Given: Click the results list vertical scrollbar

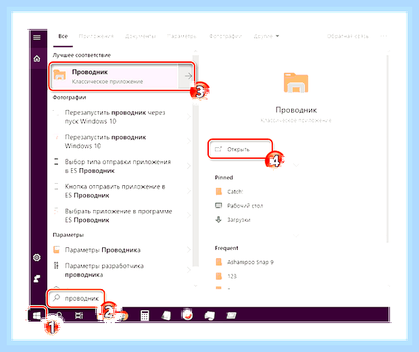Looking at the screenshot, I should point(195,161).
